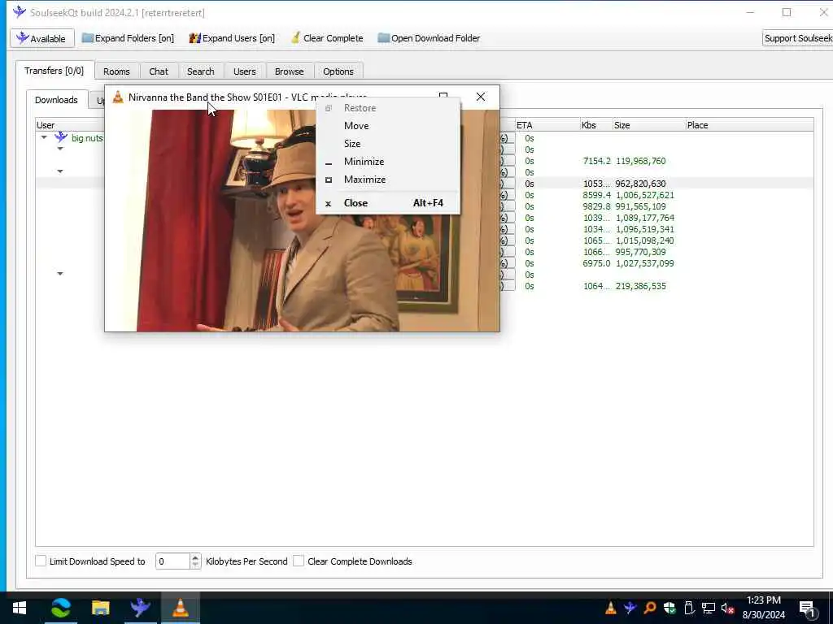Click the VLC taskbar button
Viewport: 833px width, 624px height.
coord(180,608)
